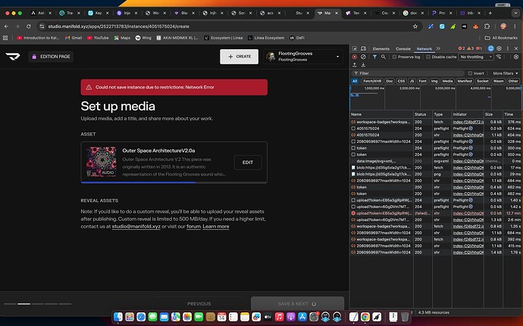Click the Manifold logo icon

(x=13, y=57)
